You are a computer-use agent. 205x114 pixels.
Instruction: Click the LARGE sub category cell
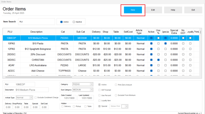click(82, 65)
